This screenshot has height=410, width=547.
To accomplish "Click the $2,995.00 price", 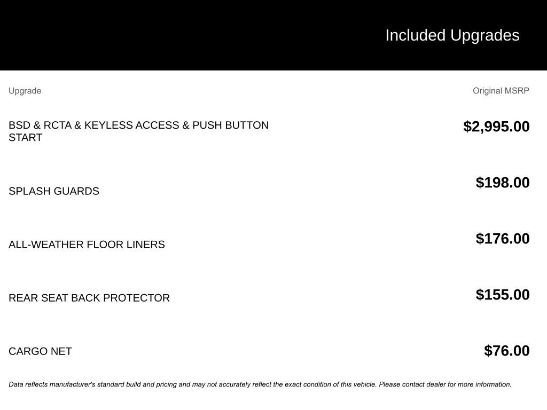I will (496, 127).
